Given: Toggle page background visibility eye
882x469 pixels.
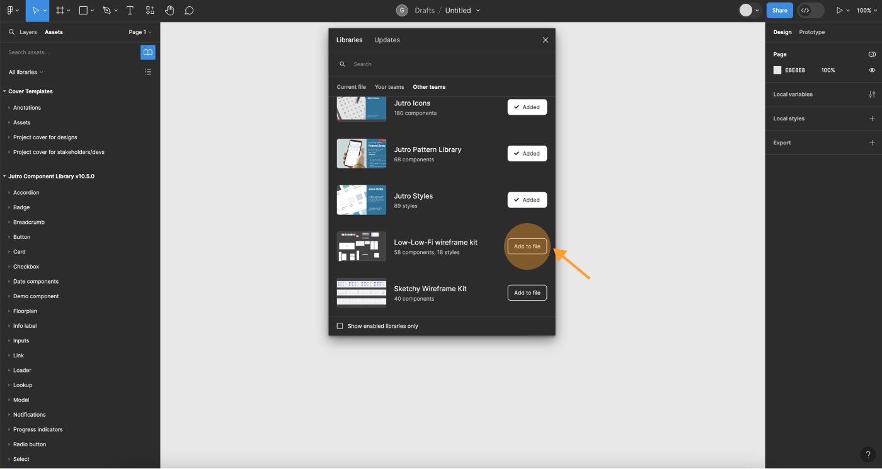Looking at the screenshot, I should pyautogui.click(x=872, y=70).
